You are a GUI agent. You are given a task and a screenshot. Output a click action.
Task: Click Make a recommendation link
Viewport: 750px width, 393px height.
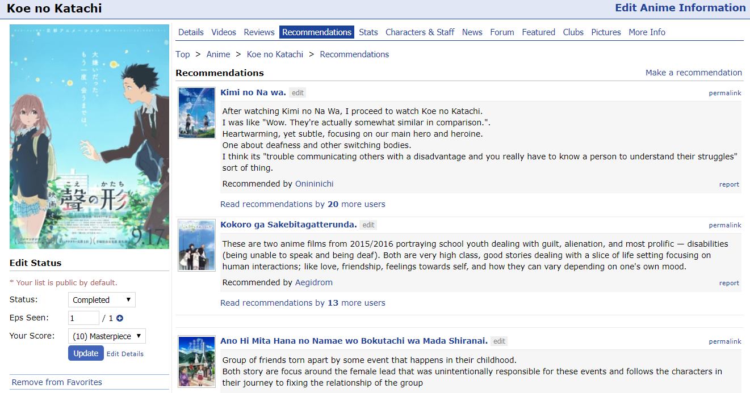693,73
